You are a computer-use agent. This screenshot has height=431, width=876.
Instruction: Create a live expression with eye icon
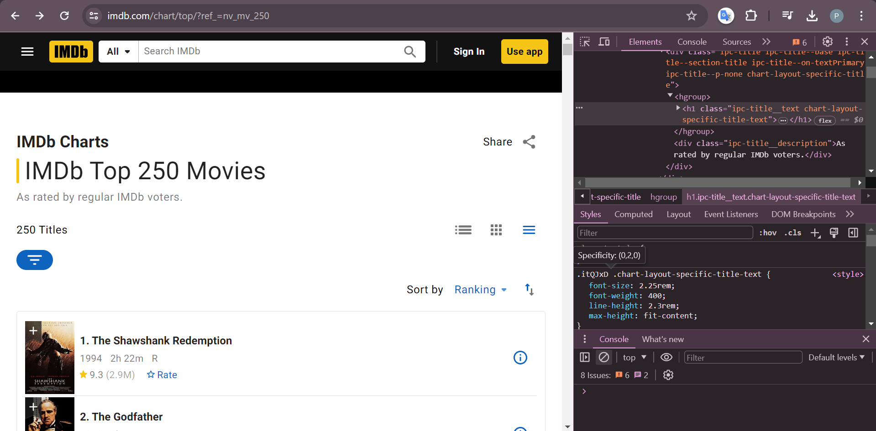pyautogui.click(x=666, y=358)
